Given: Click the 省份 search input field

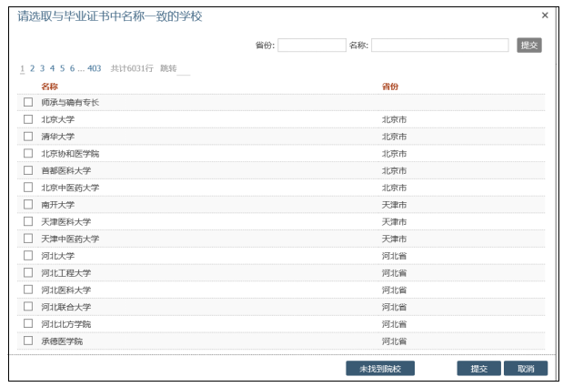Looking at the screenshot, I should pyautogui.click(x=311, y=46).
